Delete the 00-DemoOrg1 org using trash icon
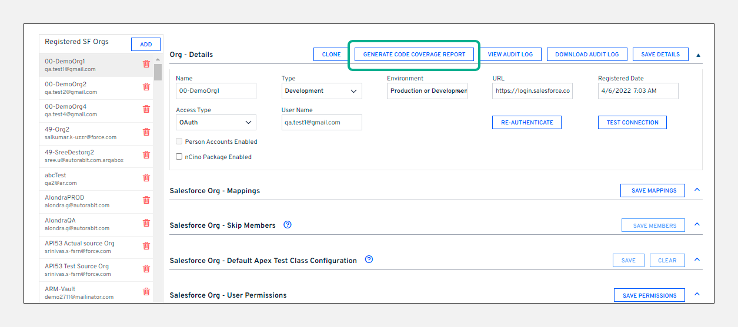The height and width of the screenshot is (327, 738). (146, 64)
